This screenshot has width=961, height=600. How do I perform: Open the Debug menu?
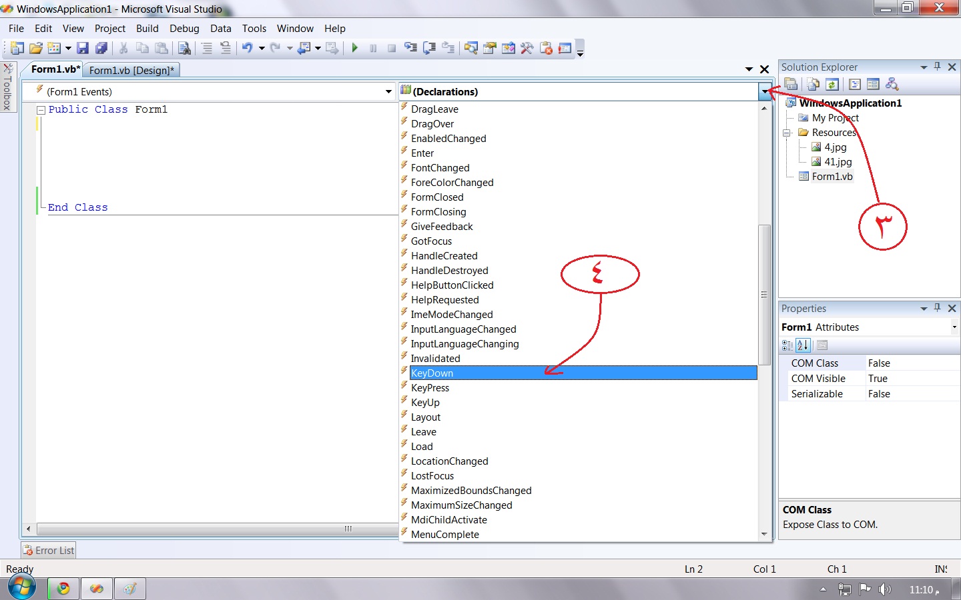pyautogui.click(x=184, y=28)
